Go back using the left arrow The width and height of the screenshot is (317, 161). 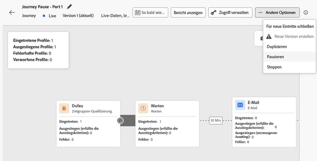coord(12,13)
